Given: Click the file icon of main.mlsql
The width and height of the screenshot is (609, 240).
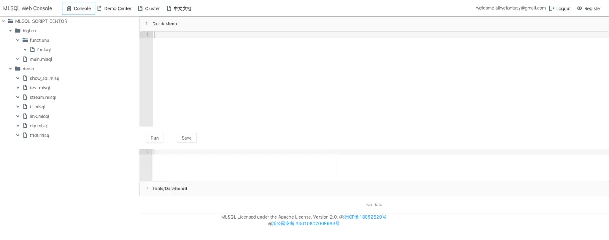Looking at the screenshot, I should 25,59.
